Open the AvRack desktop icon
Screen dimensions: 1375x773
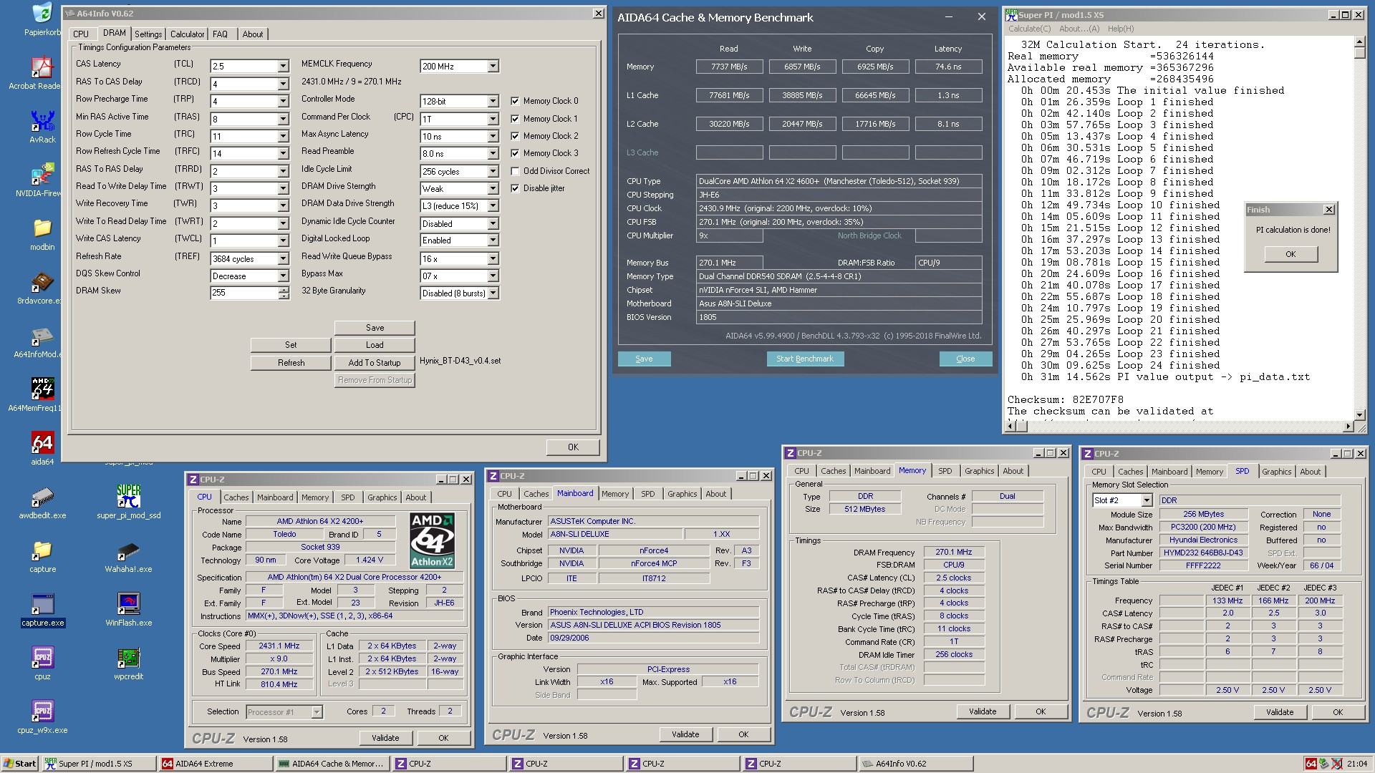click(42, 122)
